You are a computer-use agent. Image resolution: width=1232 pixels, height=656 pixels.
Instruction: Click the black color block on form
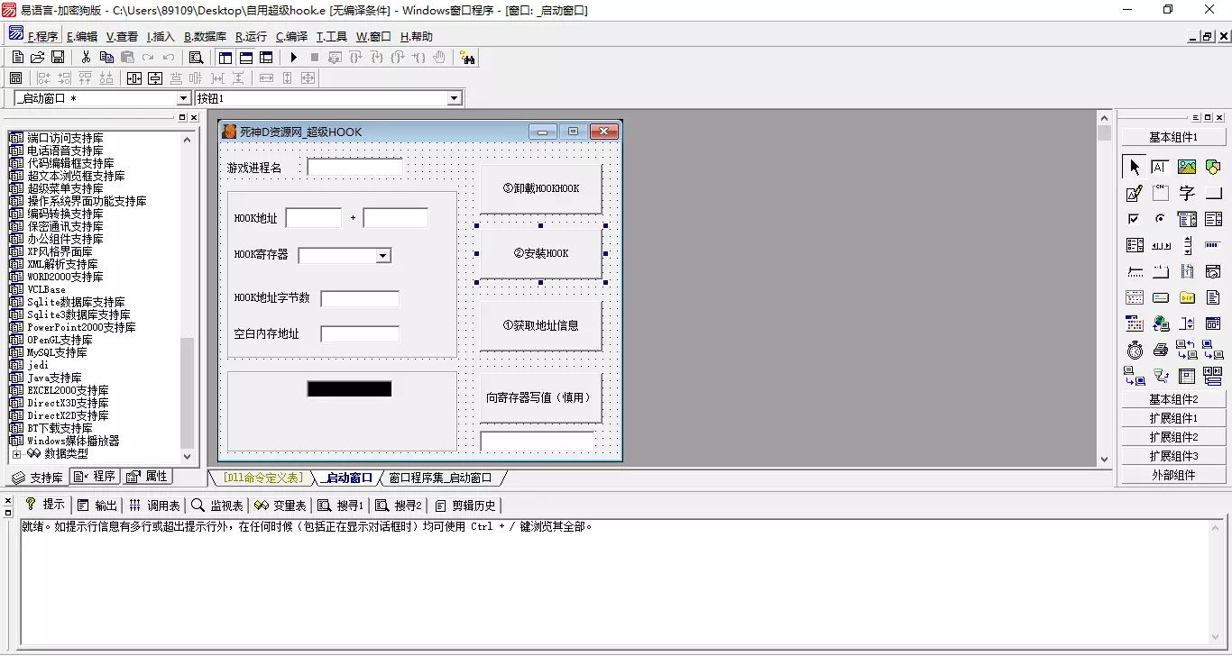[349, 389]
